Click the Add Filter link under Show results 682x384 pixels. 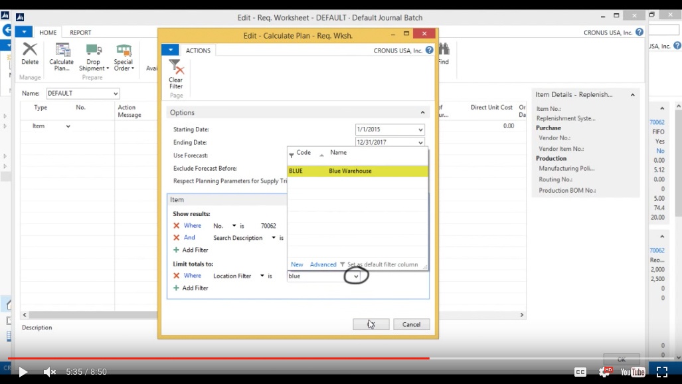point(195,250)
